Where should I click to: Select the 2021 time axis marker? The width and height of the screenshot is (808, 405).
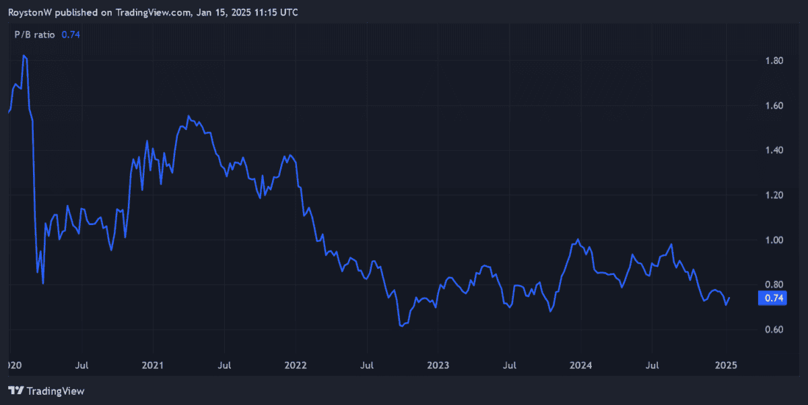pyautogui.click(x=153, y=365)
